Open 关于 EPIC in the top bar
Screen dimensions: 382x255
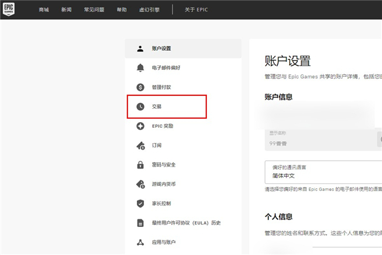[195, 11]
